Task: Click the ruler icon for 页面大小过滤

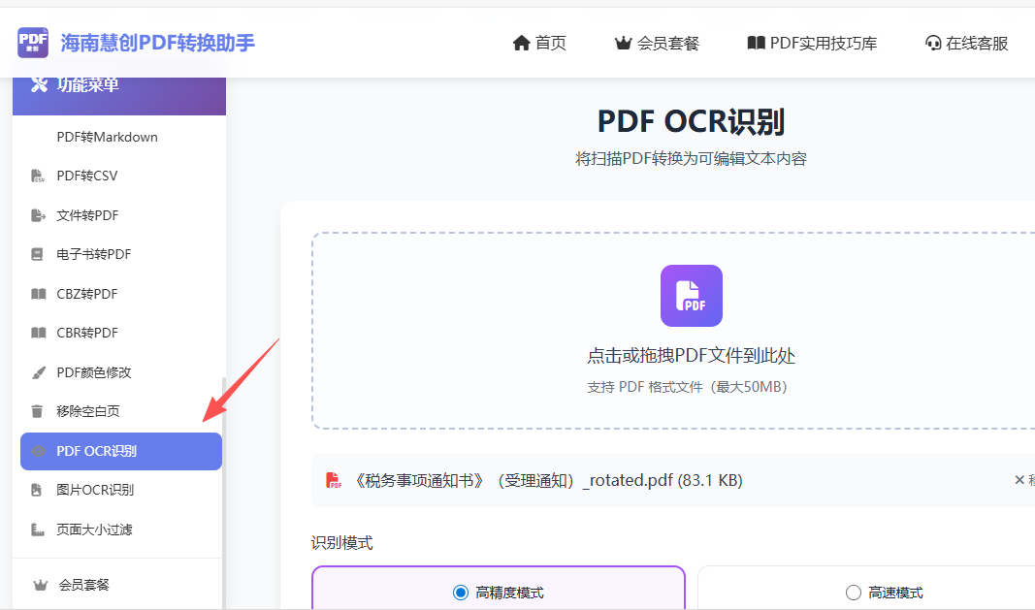Action: pyautogui.click(x=38, y=530)
